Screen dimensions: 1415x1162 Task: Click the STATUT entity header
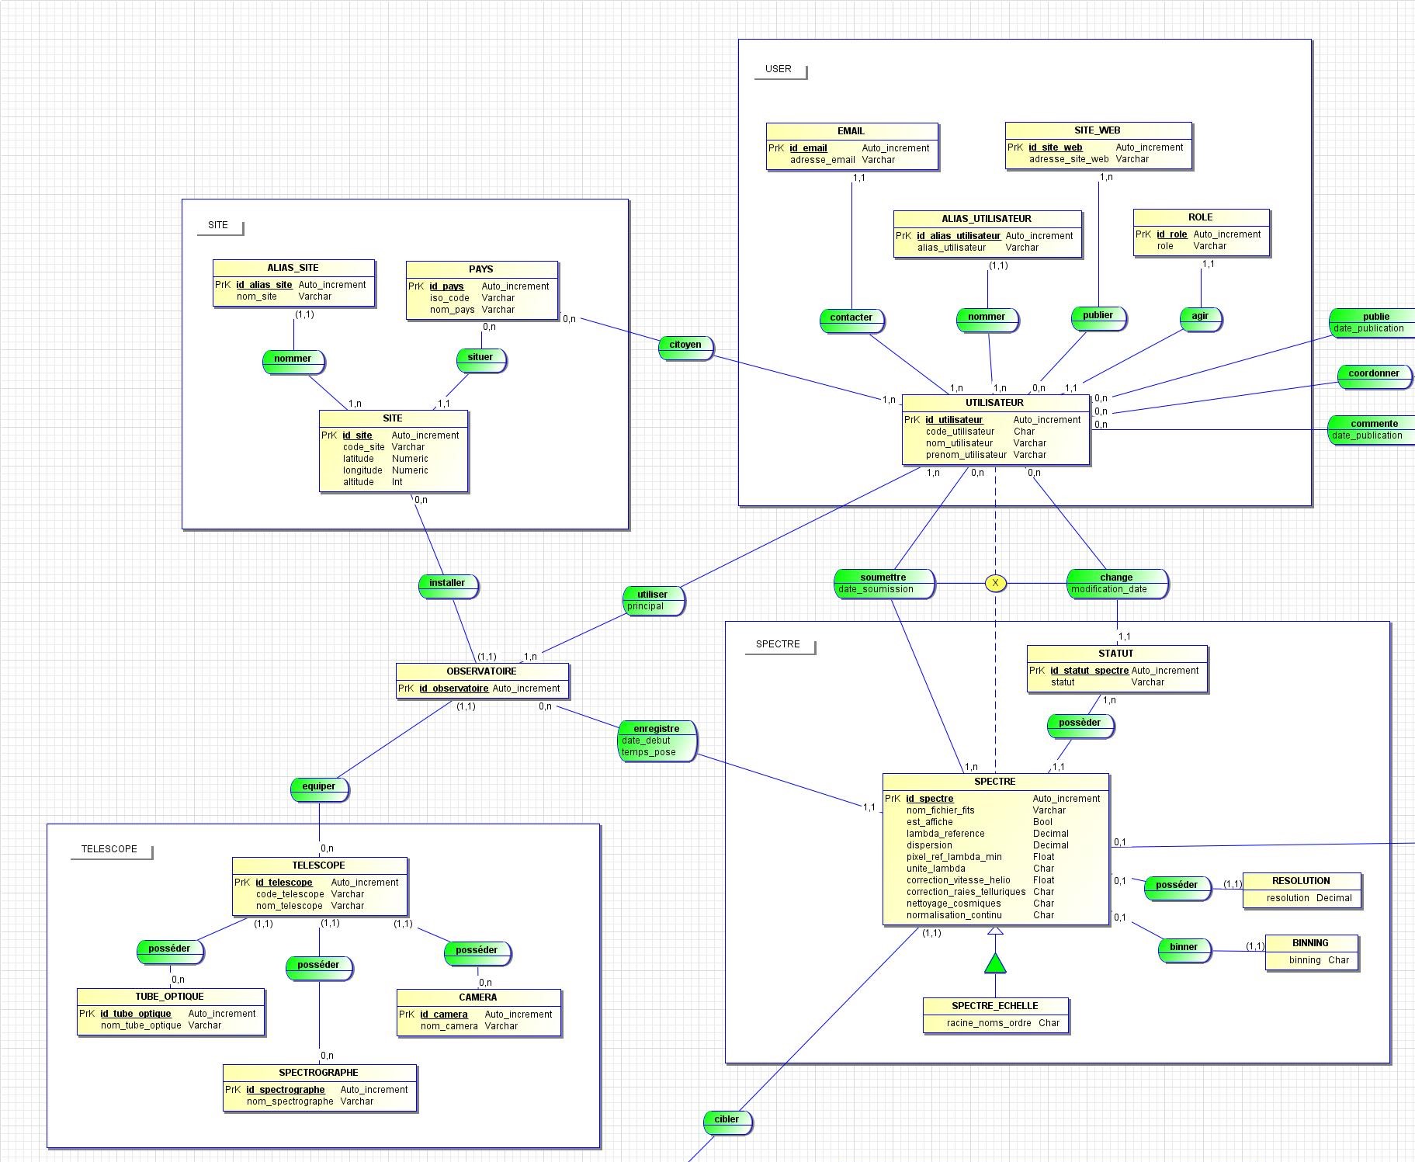click(x=1116, y=654)
